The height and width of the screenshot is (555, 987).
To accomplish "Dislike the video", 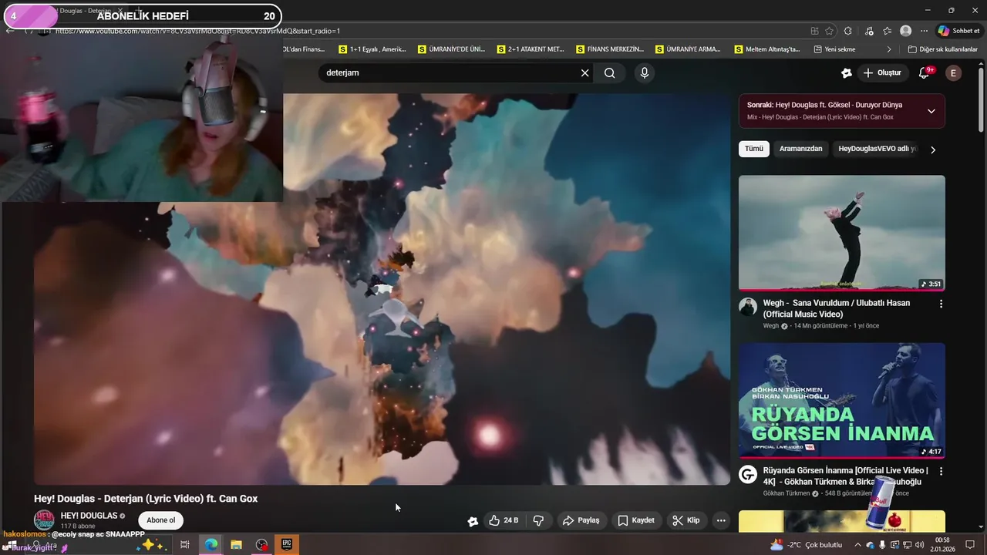I will (538, 520).
